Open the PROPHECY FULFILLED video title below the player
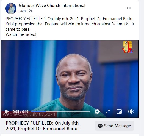Screen dimensions: 144x136 pyautogui.click(x=43, y=126)
